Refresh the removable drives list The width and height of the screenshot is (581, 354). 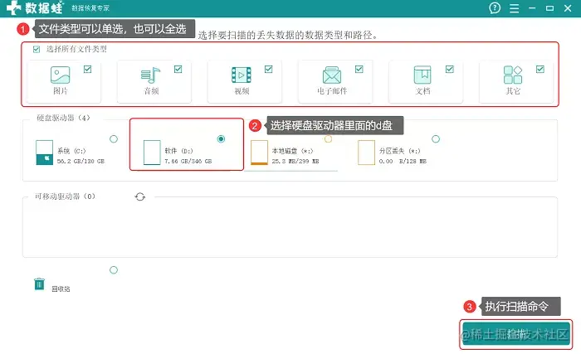click(x=139, y=196)
